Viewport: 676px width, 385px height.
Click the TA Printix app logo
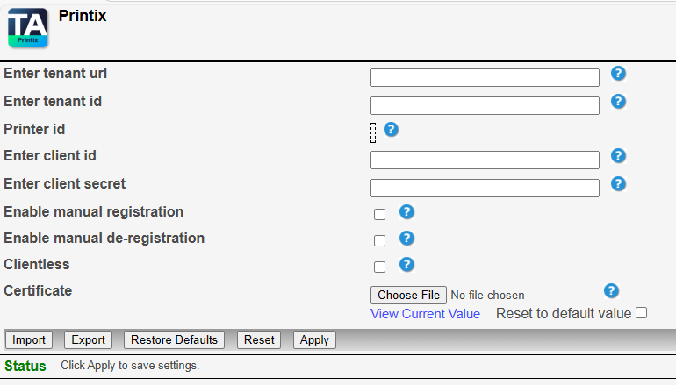pos(27,27)
